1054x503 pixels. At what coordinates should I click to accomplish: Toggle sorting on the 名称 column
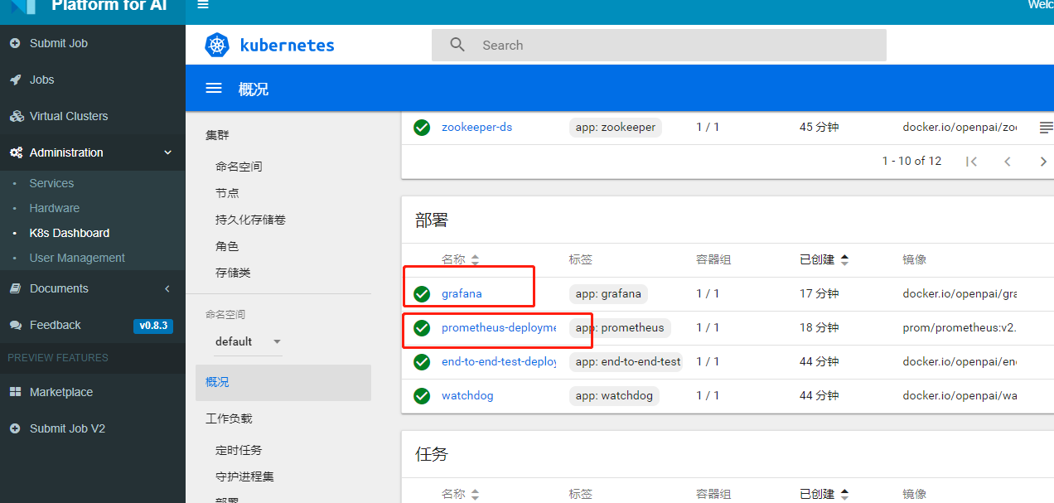tap(475, 259)
